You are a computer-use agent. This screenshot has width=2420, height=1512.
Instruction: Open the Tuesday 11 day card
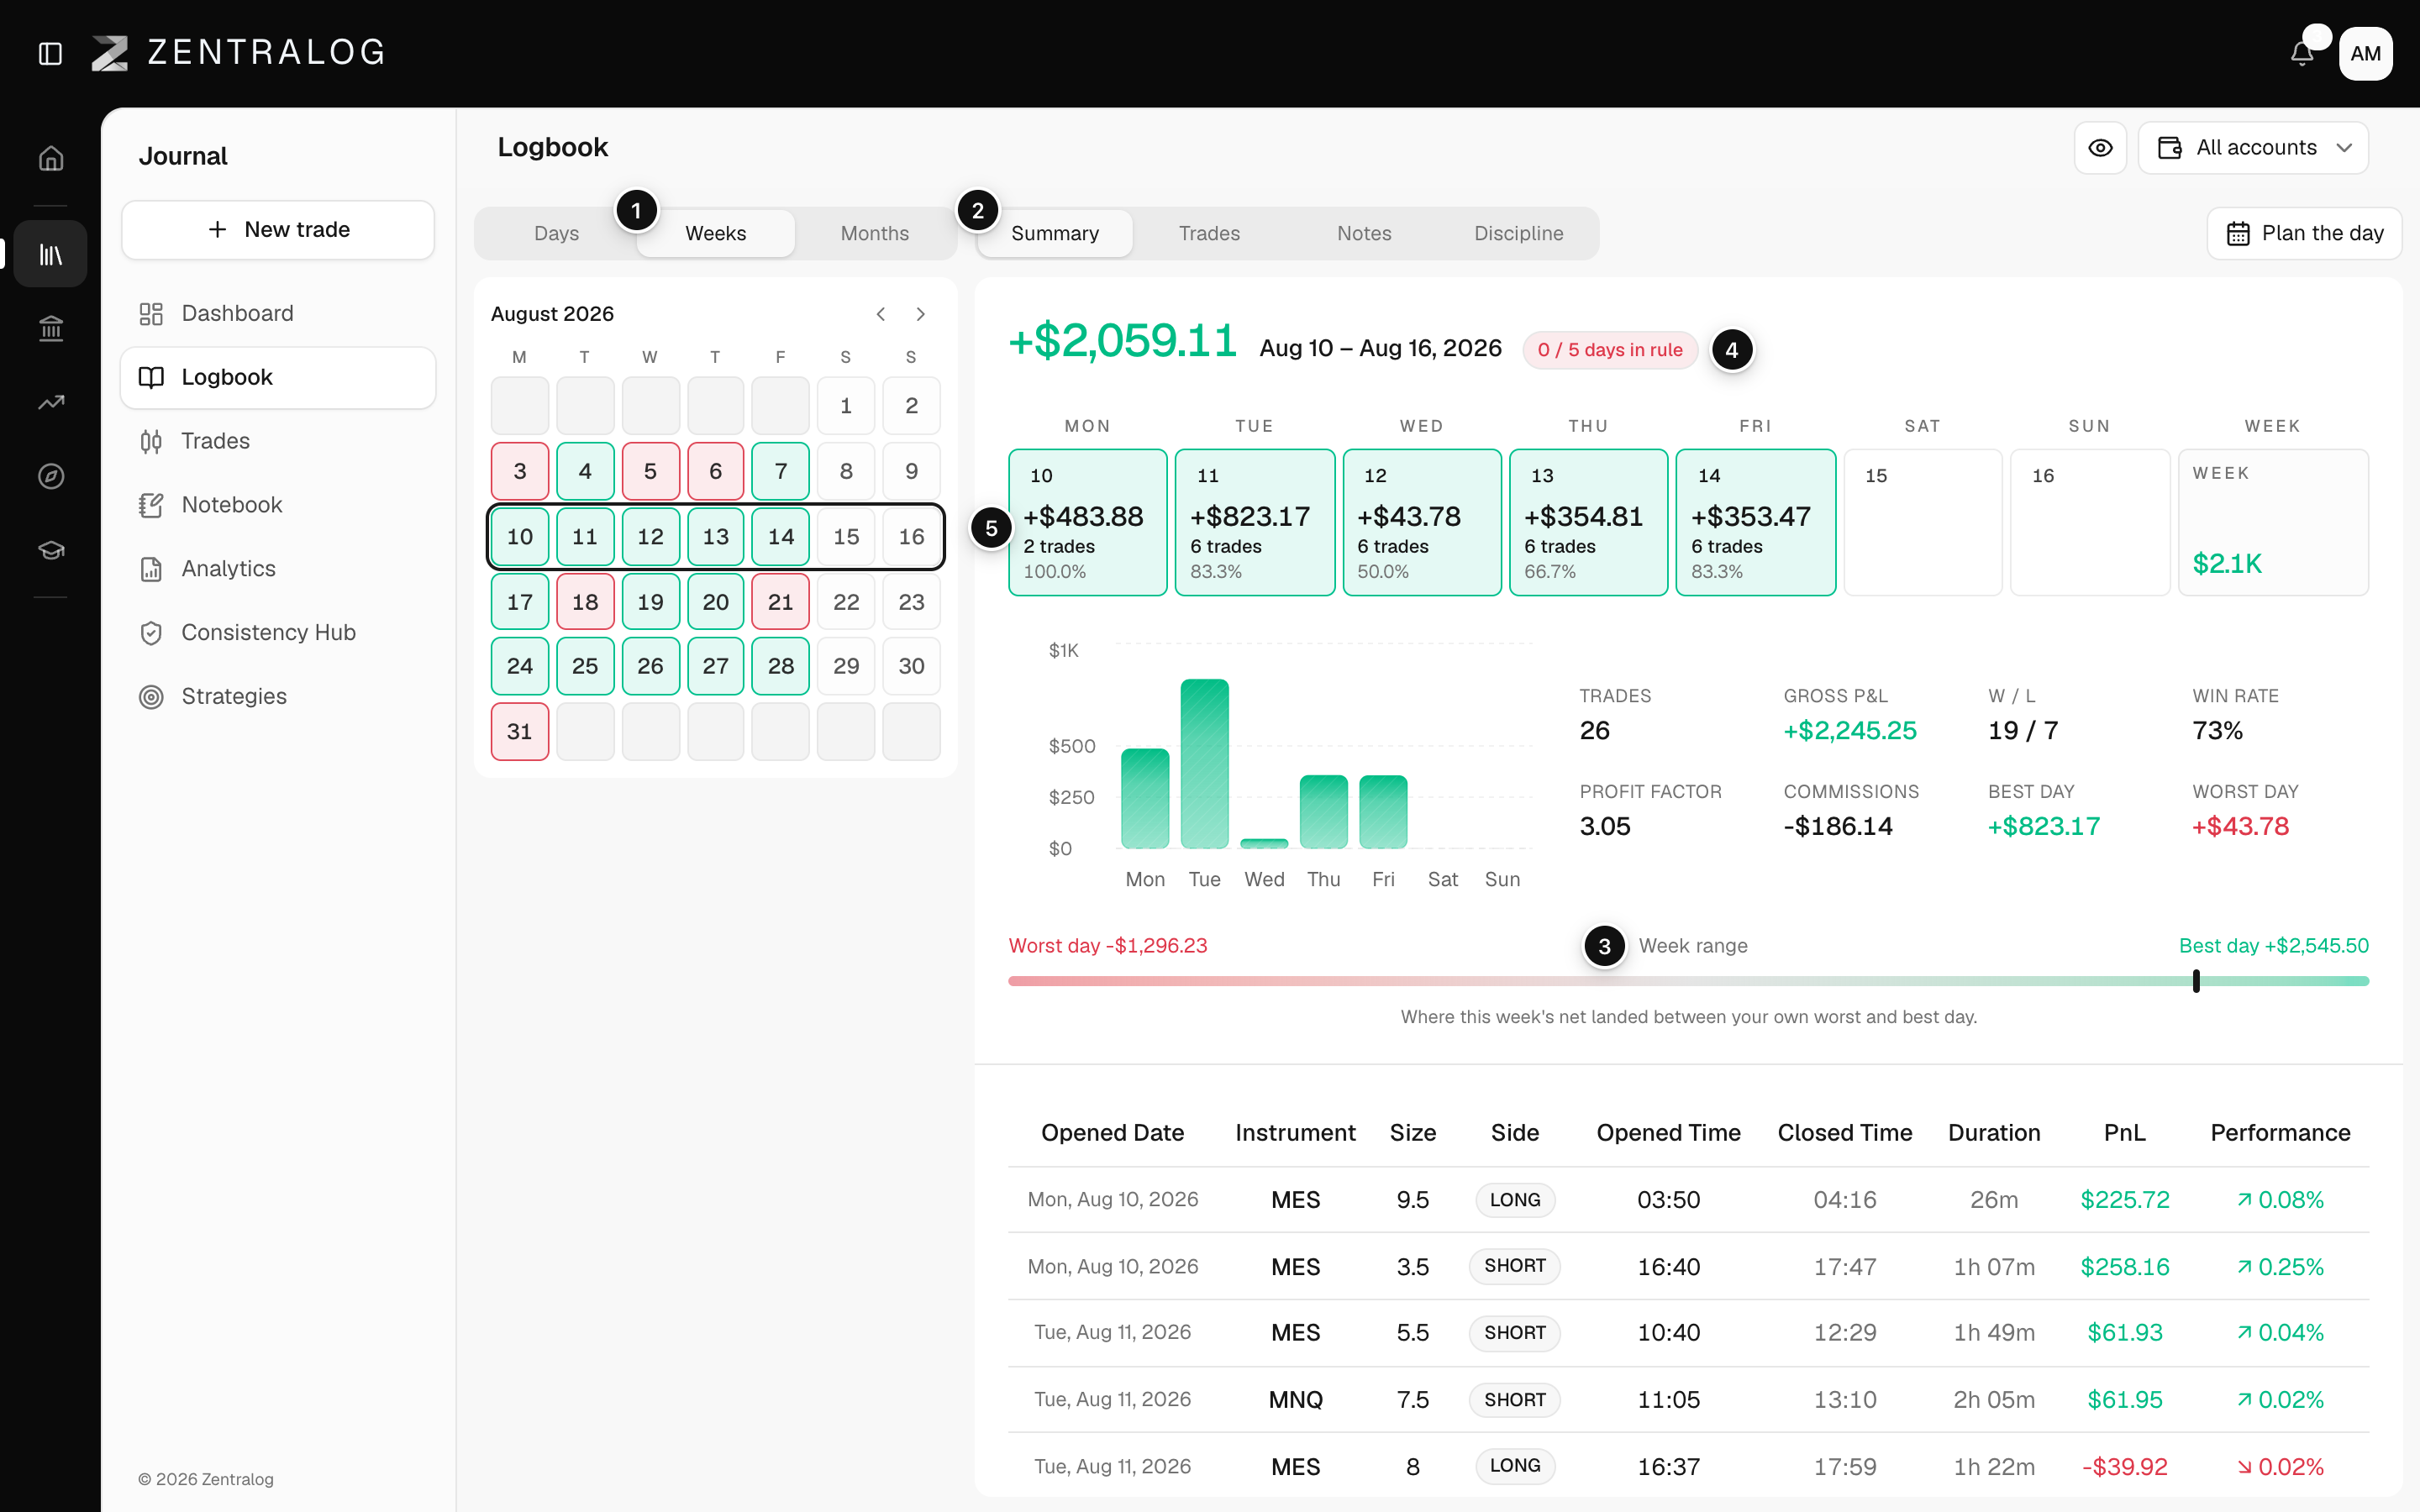tap(1254, 522)
